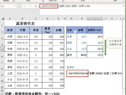Open the 品类 pivot filter dropdown
This screenshot has width=126, height=95.
click(x=75, y=32)
